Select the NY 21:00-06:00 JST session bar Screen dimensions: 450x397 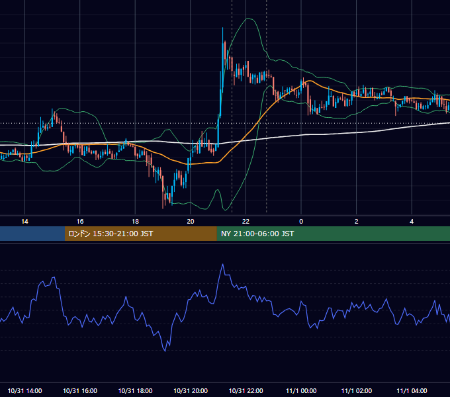(x=333, y=234)
